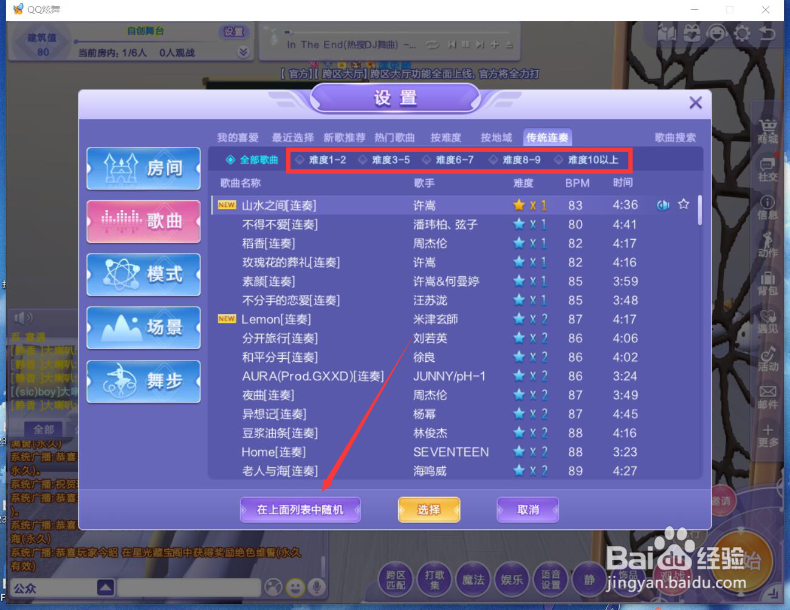Collapse the music player with eject arrow

click(509, 45)
